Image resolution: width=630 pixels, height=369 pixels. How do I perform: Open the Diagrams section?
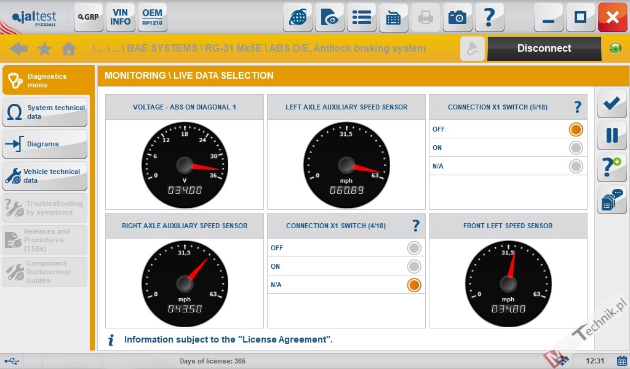[x=45, y=144]
